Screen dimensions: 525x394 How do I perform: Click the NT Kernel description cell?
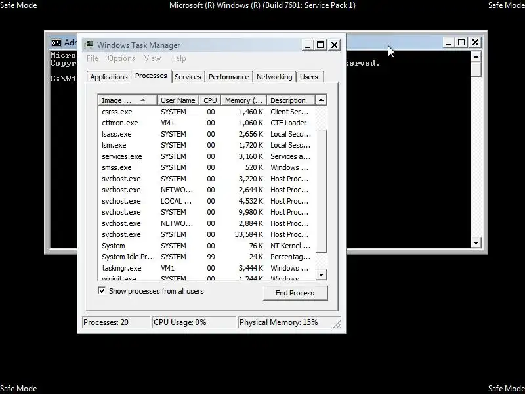(x=290, y=246)
